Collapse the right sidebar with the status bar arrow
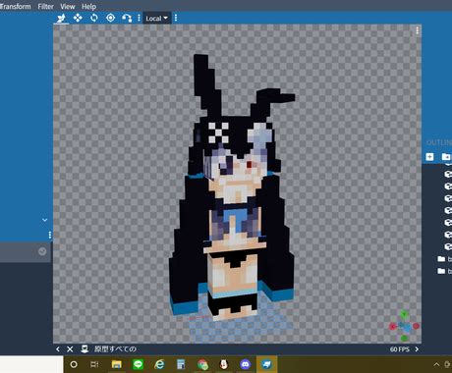The image size is (452, 373). (417, 349)
